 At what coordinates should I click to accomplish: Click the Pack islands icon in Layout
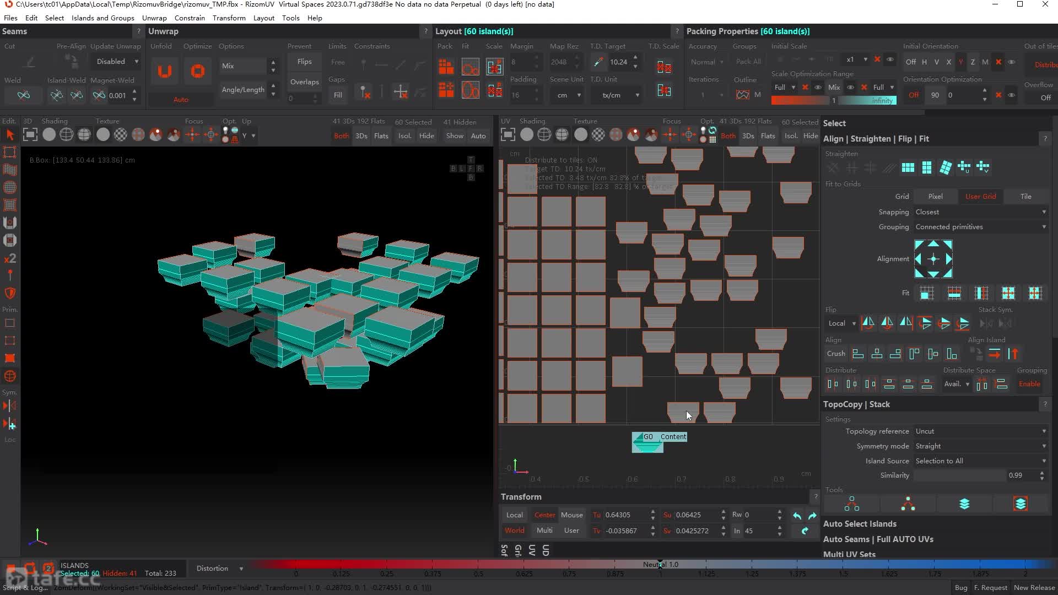[446, 67]
